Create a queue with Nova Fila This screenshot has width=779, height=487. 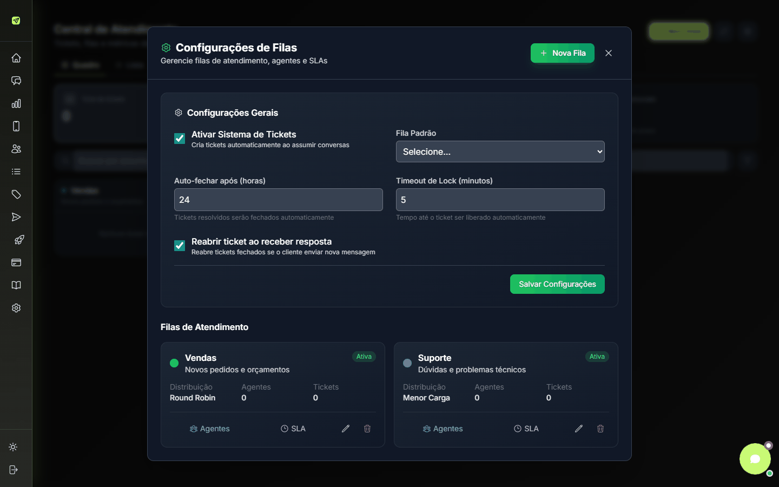point(563,53)
